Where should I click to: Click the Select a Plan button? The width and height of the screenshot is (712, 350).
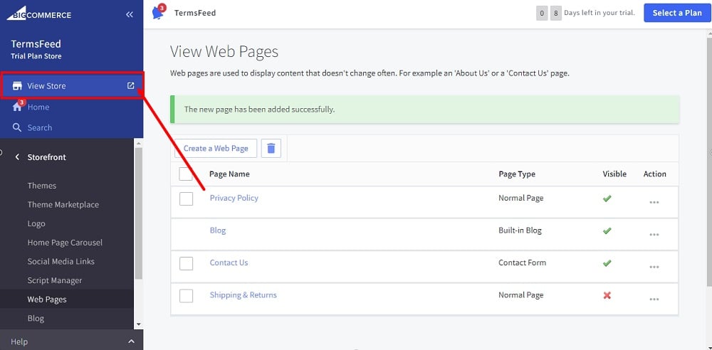[677, 13]
